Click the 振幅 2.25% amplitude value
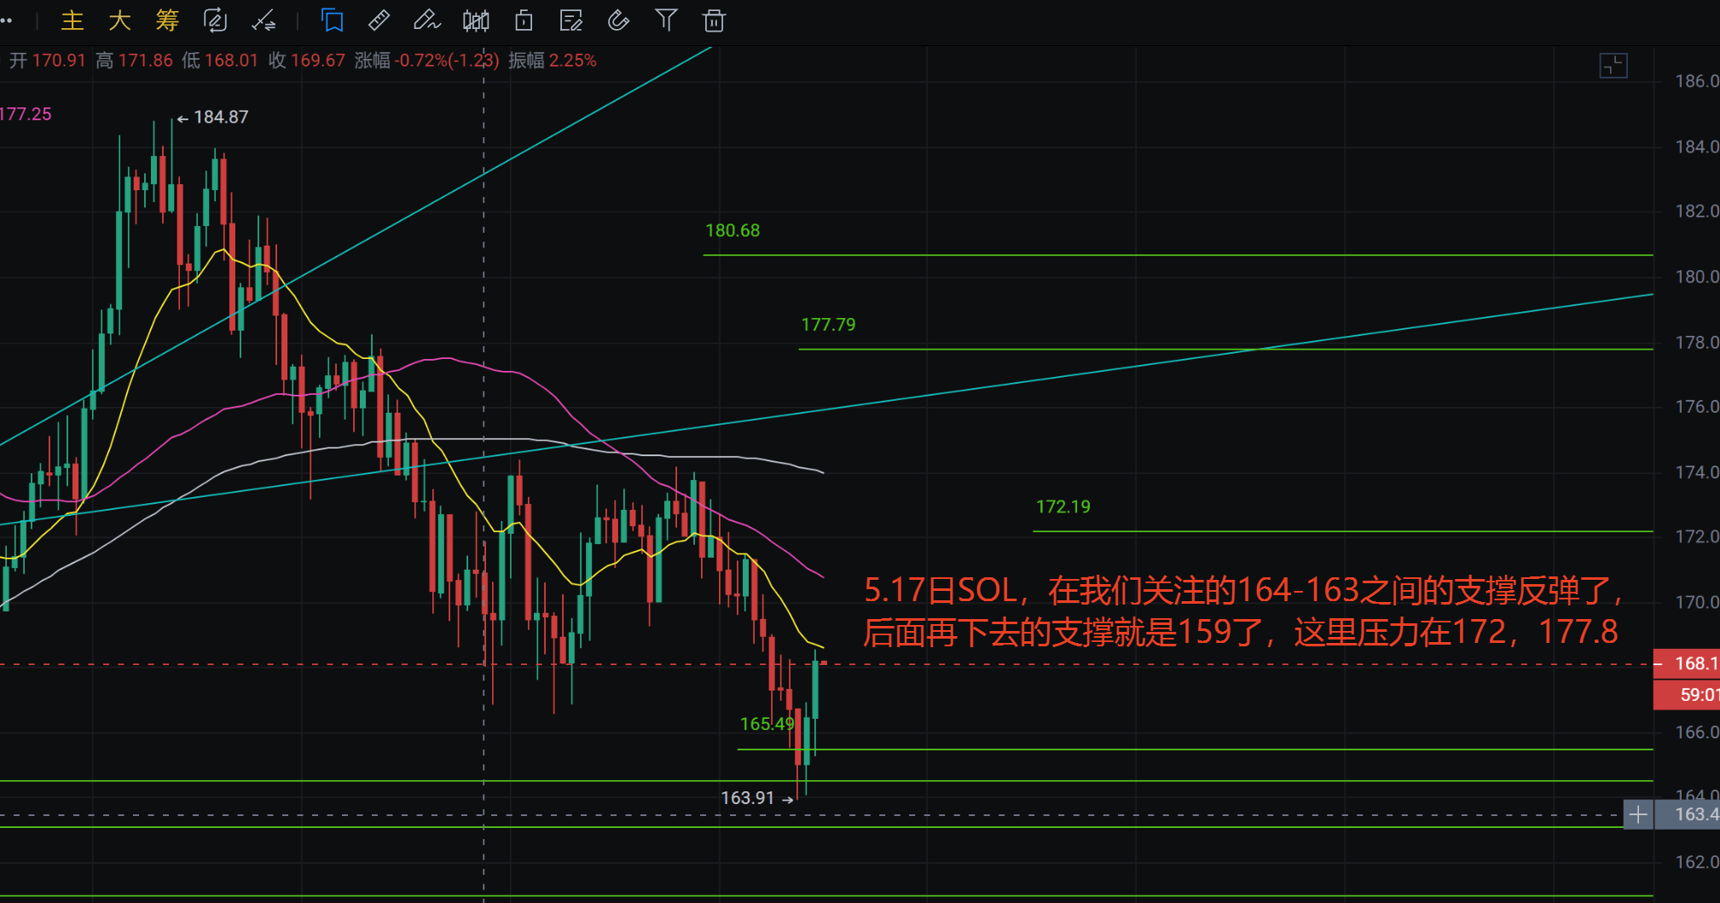The image size is (1720, 903). tap(553, 61)
